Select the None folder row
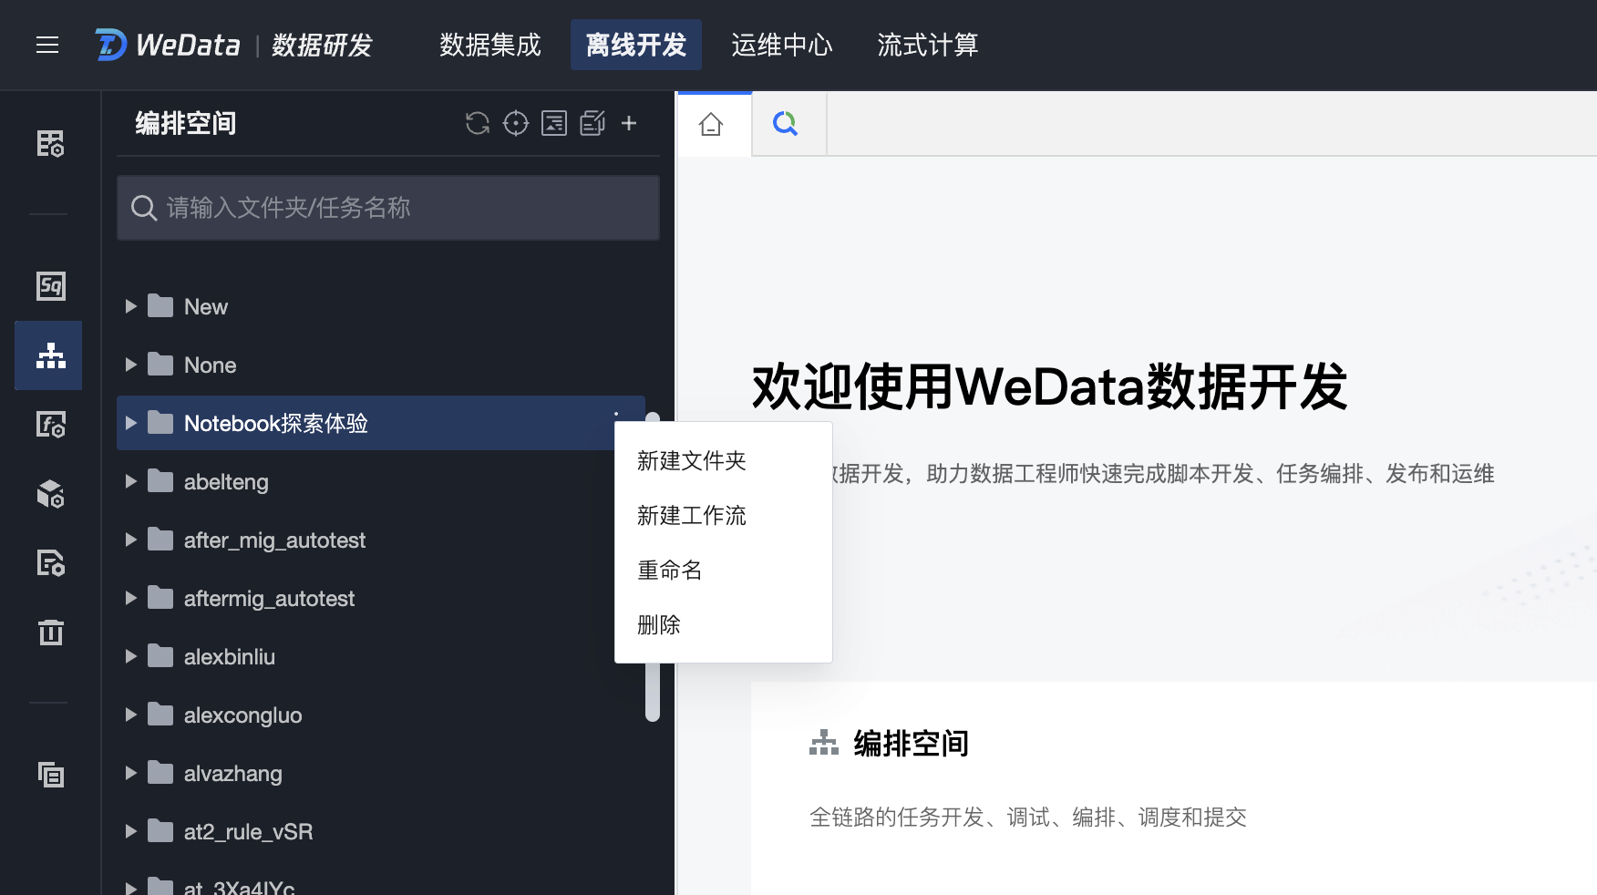 [381, 365]
